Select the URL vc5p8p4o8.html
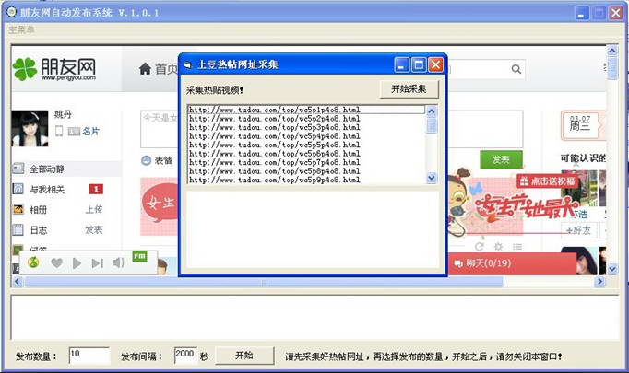 306,171
